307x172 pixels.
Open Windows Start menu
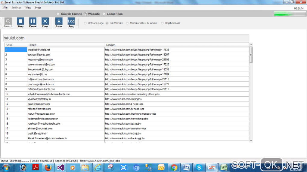click(5, 168)
